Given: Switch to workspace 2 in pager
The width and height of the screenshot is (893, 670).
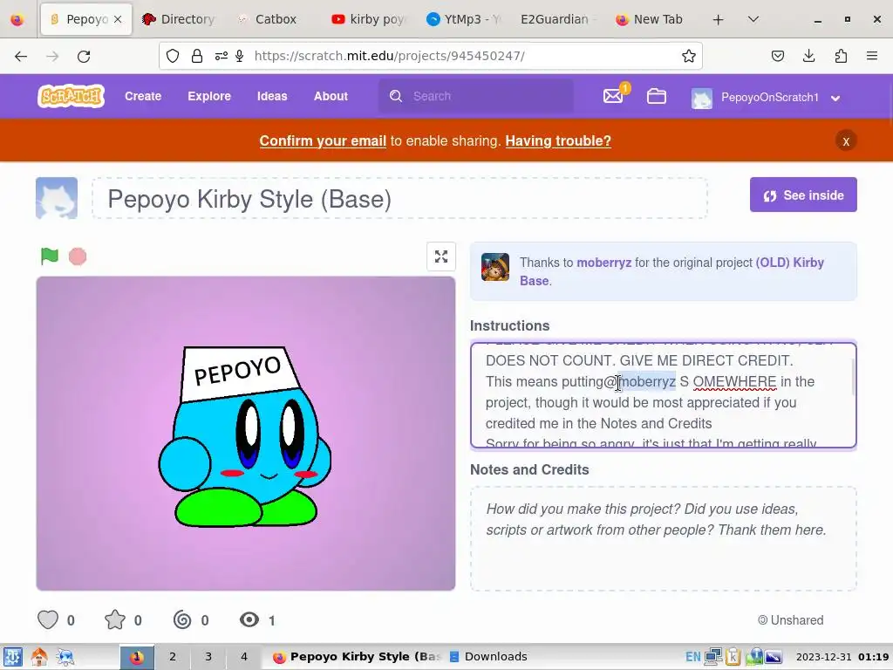Looking at the screenshot, I should coord(173,656).
